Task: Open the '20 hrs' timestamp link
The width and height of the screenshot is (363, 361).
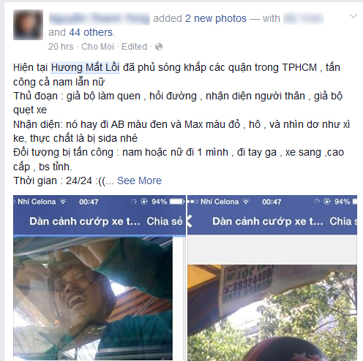Action: tap(61, 47)
